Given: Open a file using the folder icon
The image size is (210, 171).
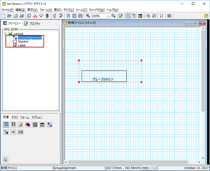Looking at the screenshot, I should coord(9,16).
